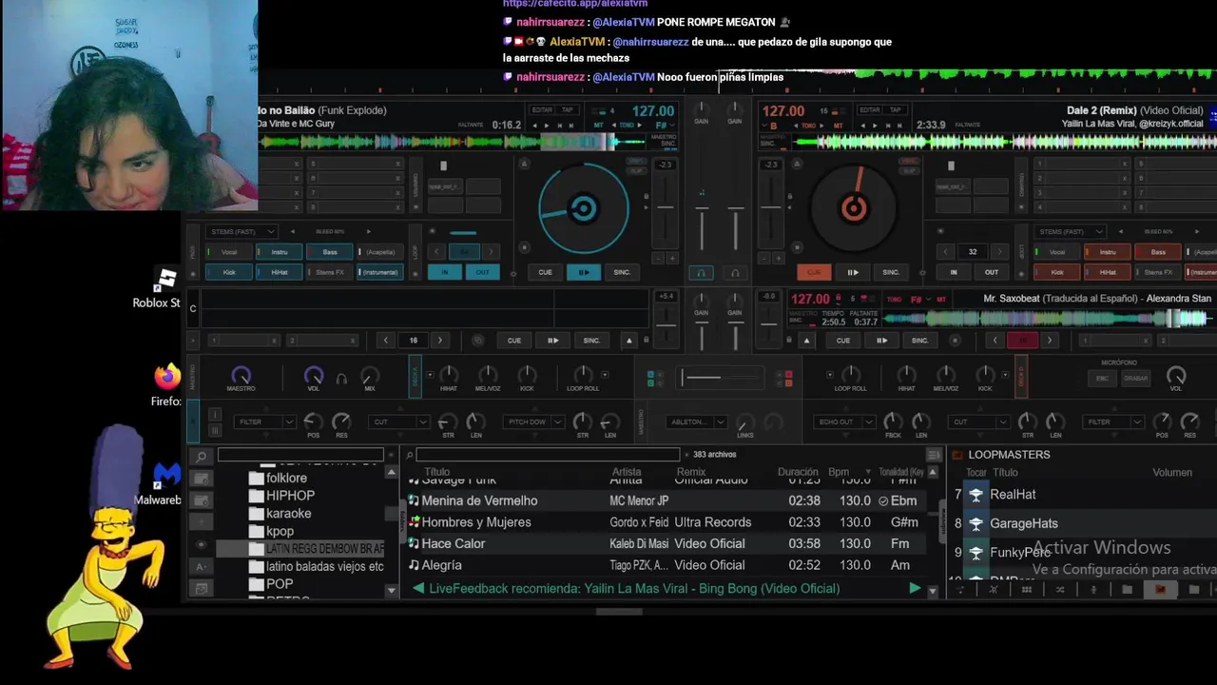Click the magnifier icon of folder search
1217x685 pixels.
(x=202, y=456)
